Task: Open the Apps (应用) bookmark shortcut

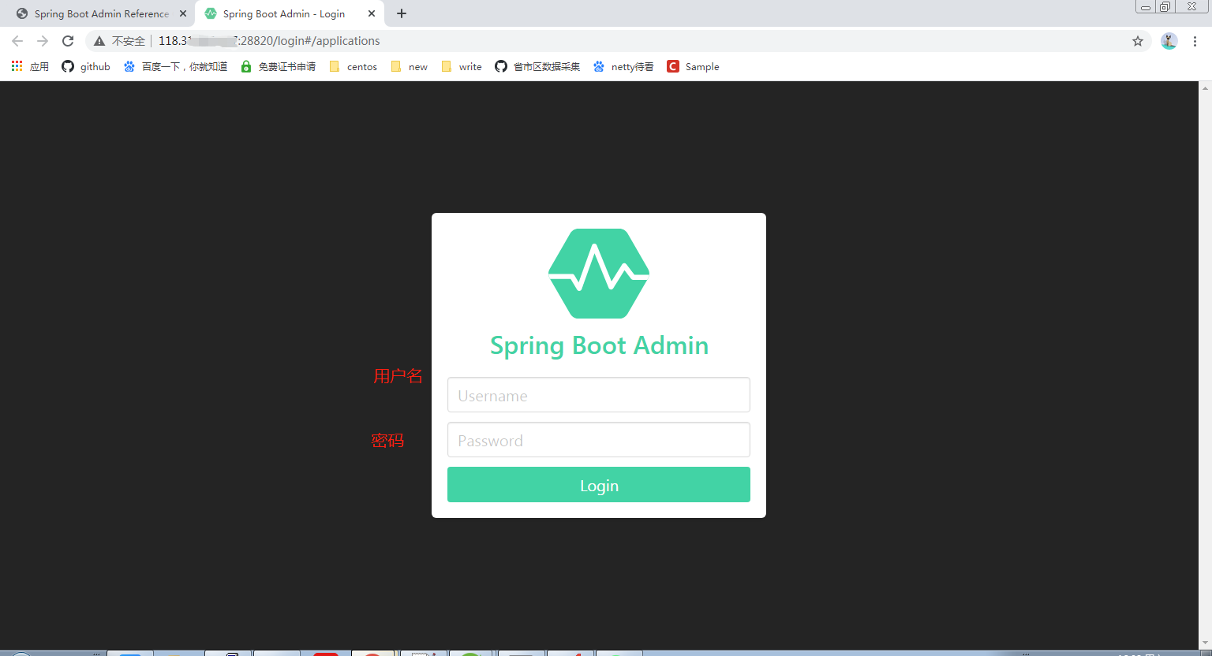Action: pos(30,67)
